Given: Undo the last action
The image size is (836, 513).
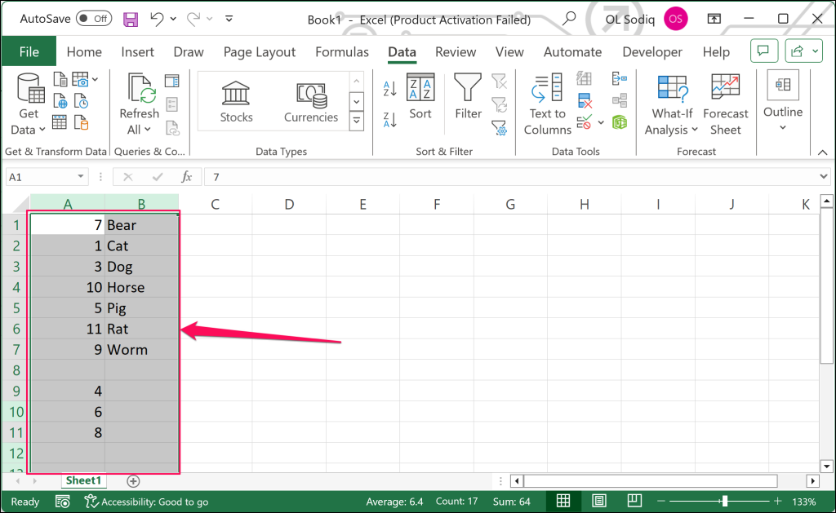Looking at the screenshot, I should [x=157, y=19].
